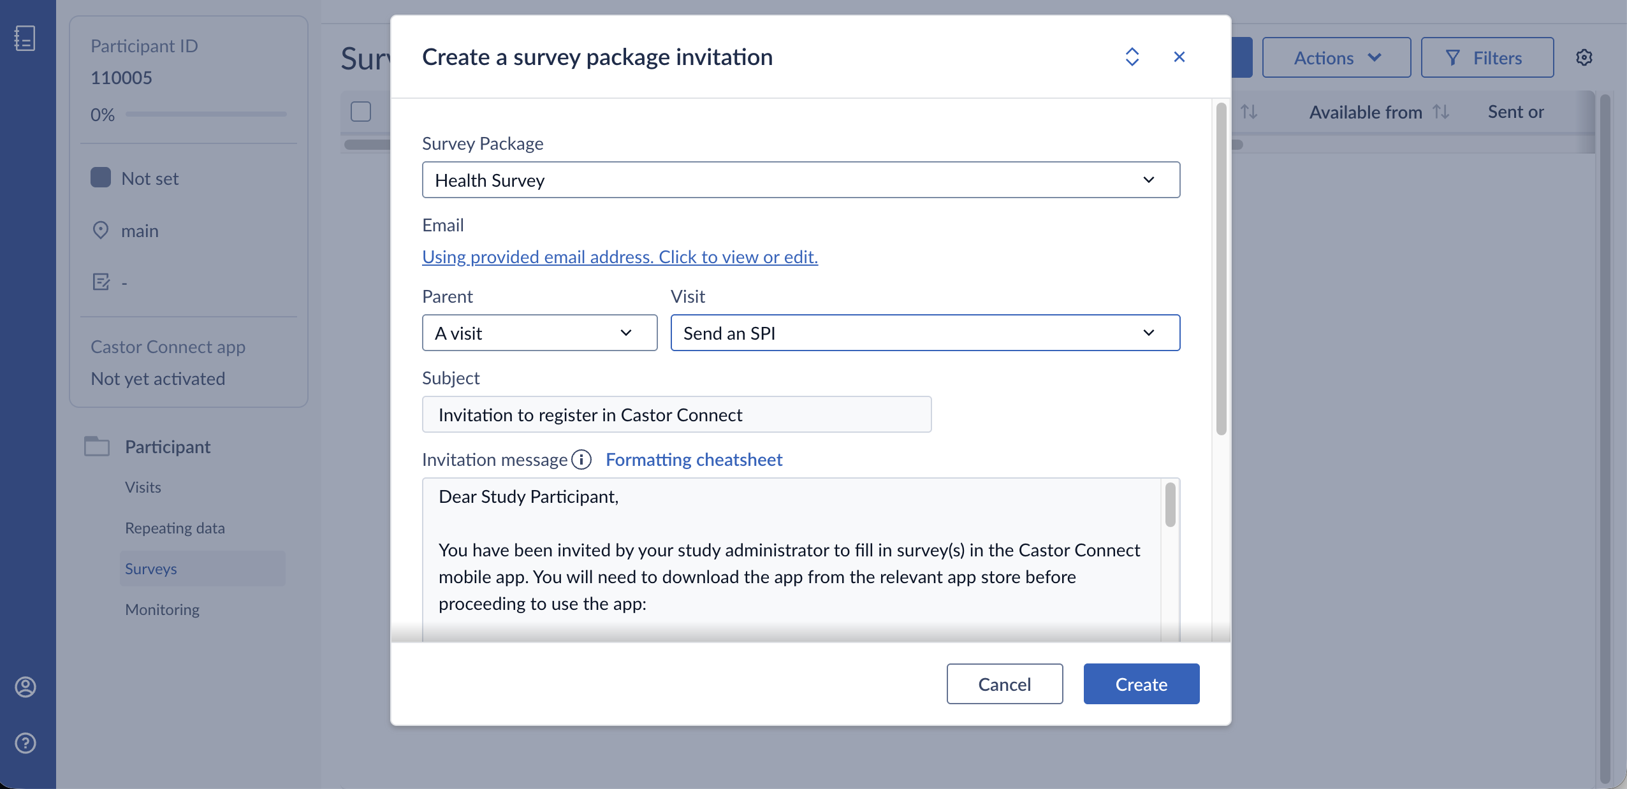This screenshot has width=1627, height=789.
Task: Click the status square icon beside Not set
Action: tap(101, 177)
